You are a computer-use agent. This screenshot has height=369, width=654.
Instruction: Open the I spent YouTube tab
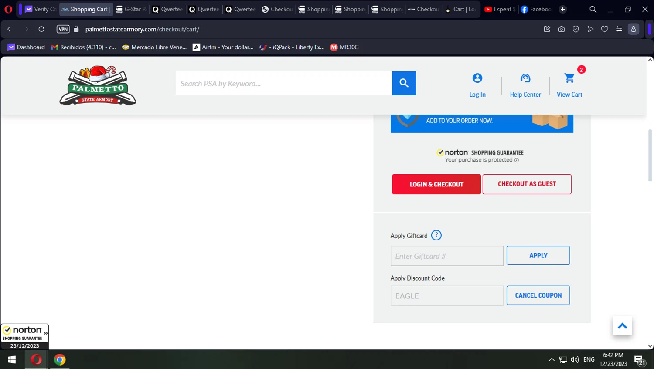coord(500,9)
